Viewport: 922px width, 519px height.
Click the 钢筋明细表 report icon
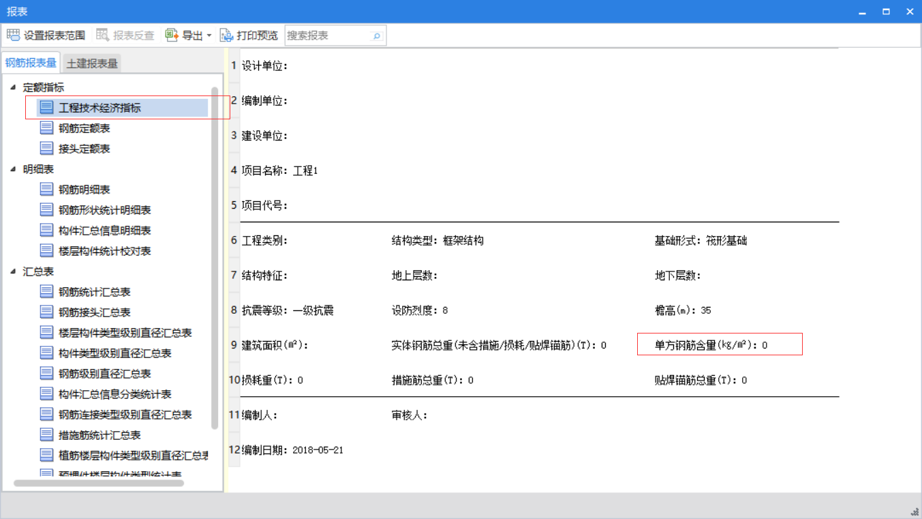click(x=46, y=190)
